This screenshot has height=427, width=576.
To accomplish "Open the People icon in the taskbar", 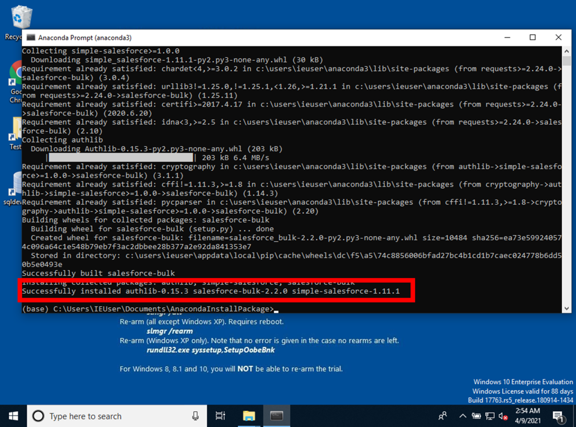I will tap(443, 416).
